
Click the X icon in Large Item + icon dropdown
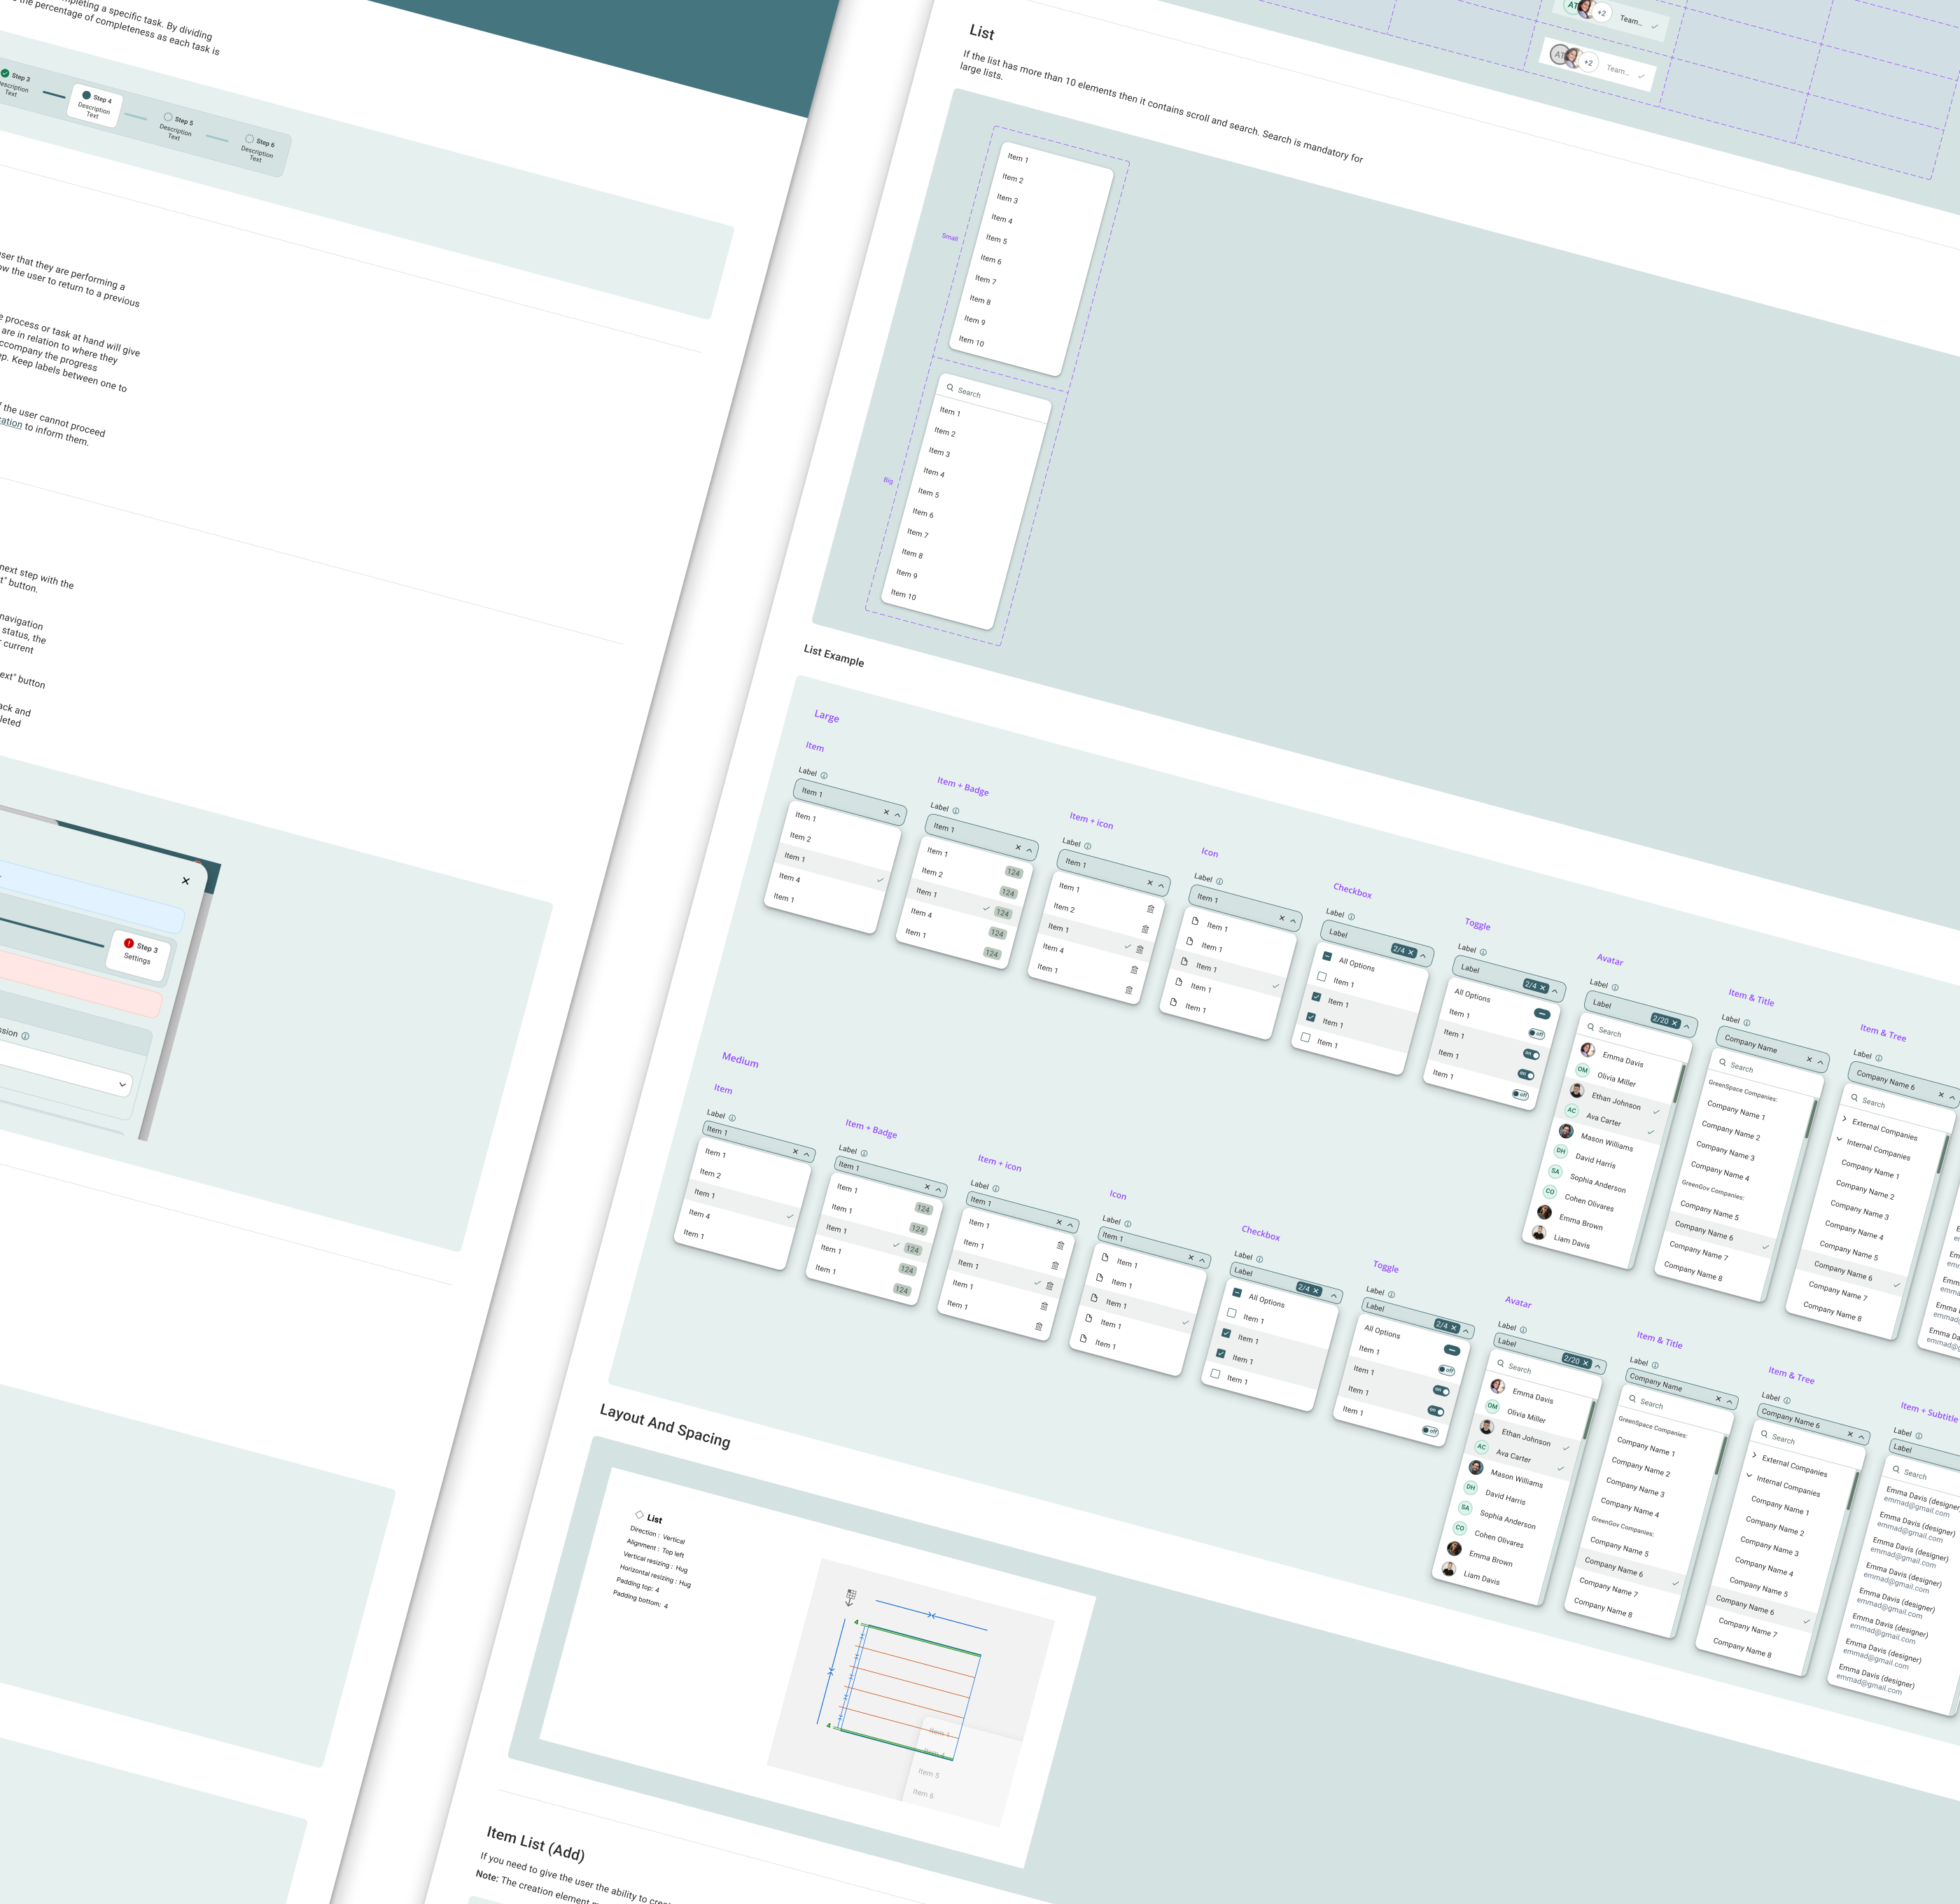pos(1150,883)
